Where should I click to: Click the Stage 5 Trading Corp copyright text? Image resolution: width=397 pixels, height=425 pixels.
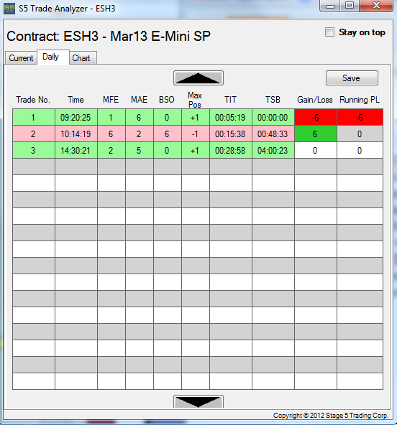point(331,416)
